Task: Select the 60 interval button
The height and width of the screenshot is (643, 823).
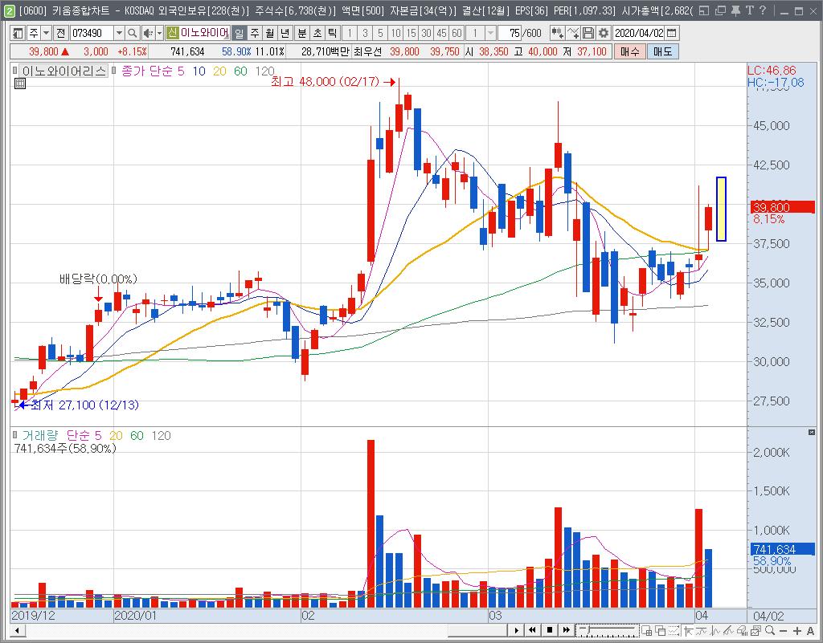Action: coord(457,33)
